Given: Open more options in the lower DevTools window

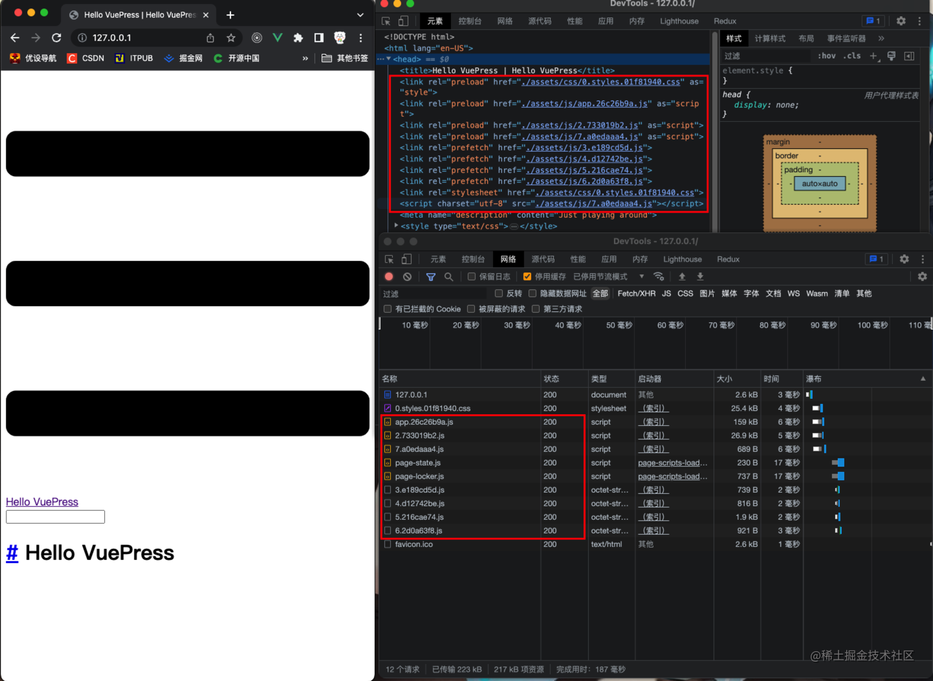Looking at the screenshot, I should (923, 259).
